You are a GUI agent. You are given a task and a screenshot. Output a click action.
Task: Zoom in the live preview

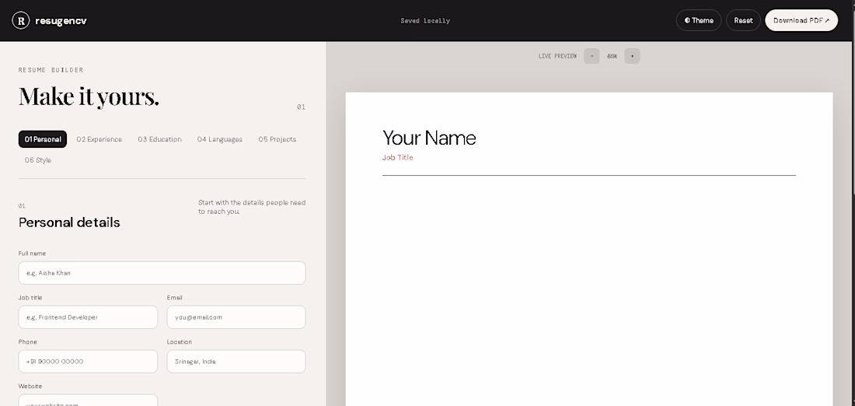click(632, 56)
